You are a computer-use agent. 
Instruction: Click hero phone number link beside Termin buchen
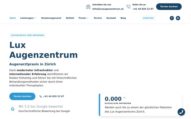point(54,96)
